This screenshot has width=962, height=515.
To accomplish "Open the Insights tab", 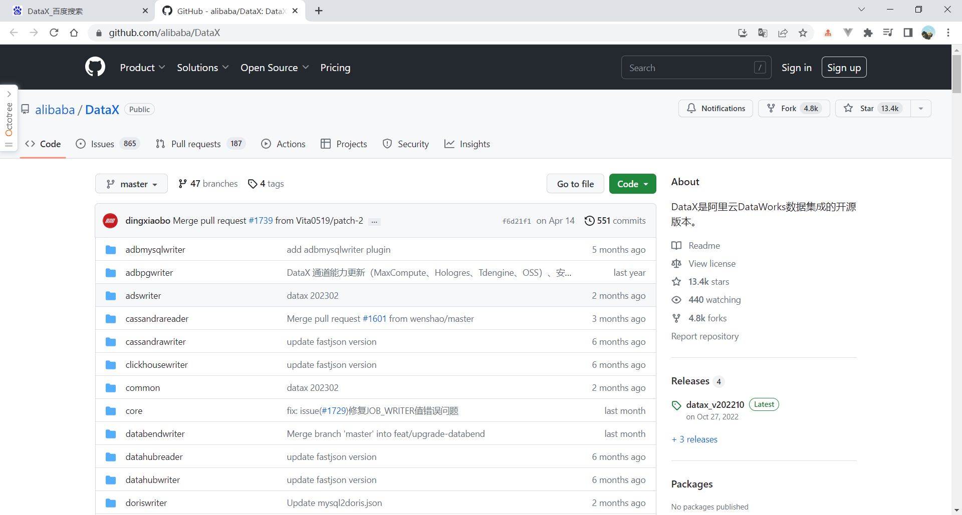I will tap(467, 144).
